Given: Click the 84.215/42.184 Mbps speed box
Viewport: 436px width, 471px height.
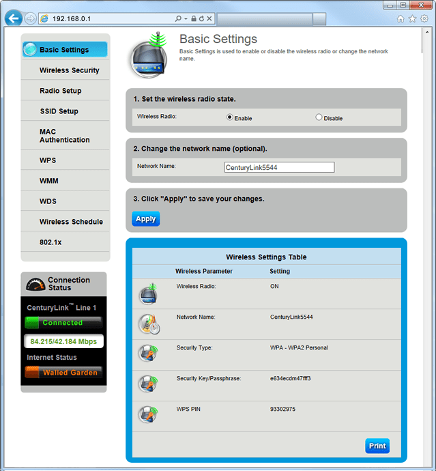Looking at the screenshot, I should click(63, 341).
